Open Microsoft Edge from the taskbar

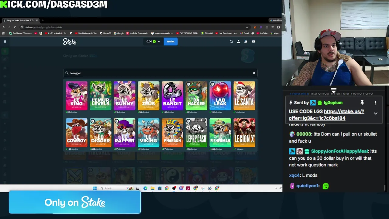coord(145,188)
